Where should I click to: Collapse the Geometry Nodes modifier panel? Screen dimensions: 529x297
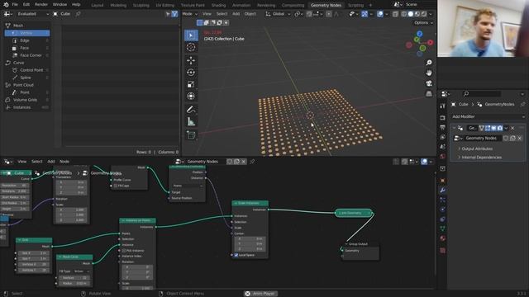[454, 128]
